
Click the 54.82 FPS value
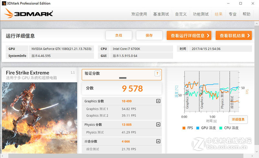coord(129,109)
